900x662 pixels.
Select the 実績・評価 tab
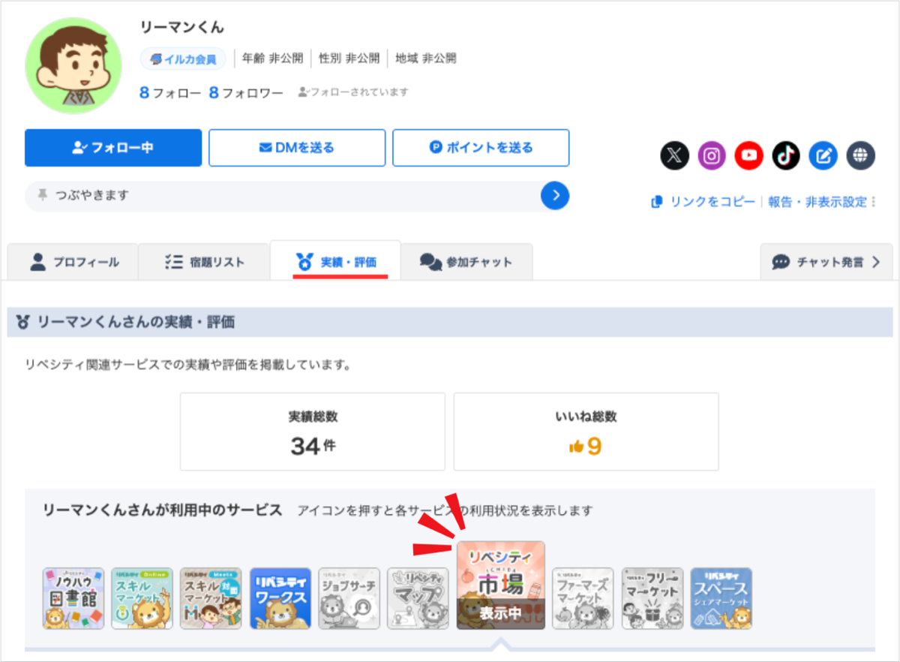[335, 262]
